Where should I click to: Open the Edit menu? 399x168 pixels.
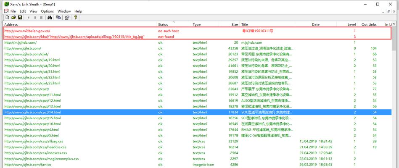click(23, 11)
